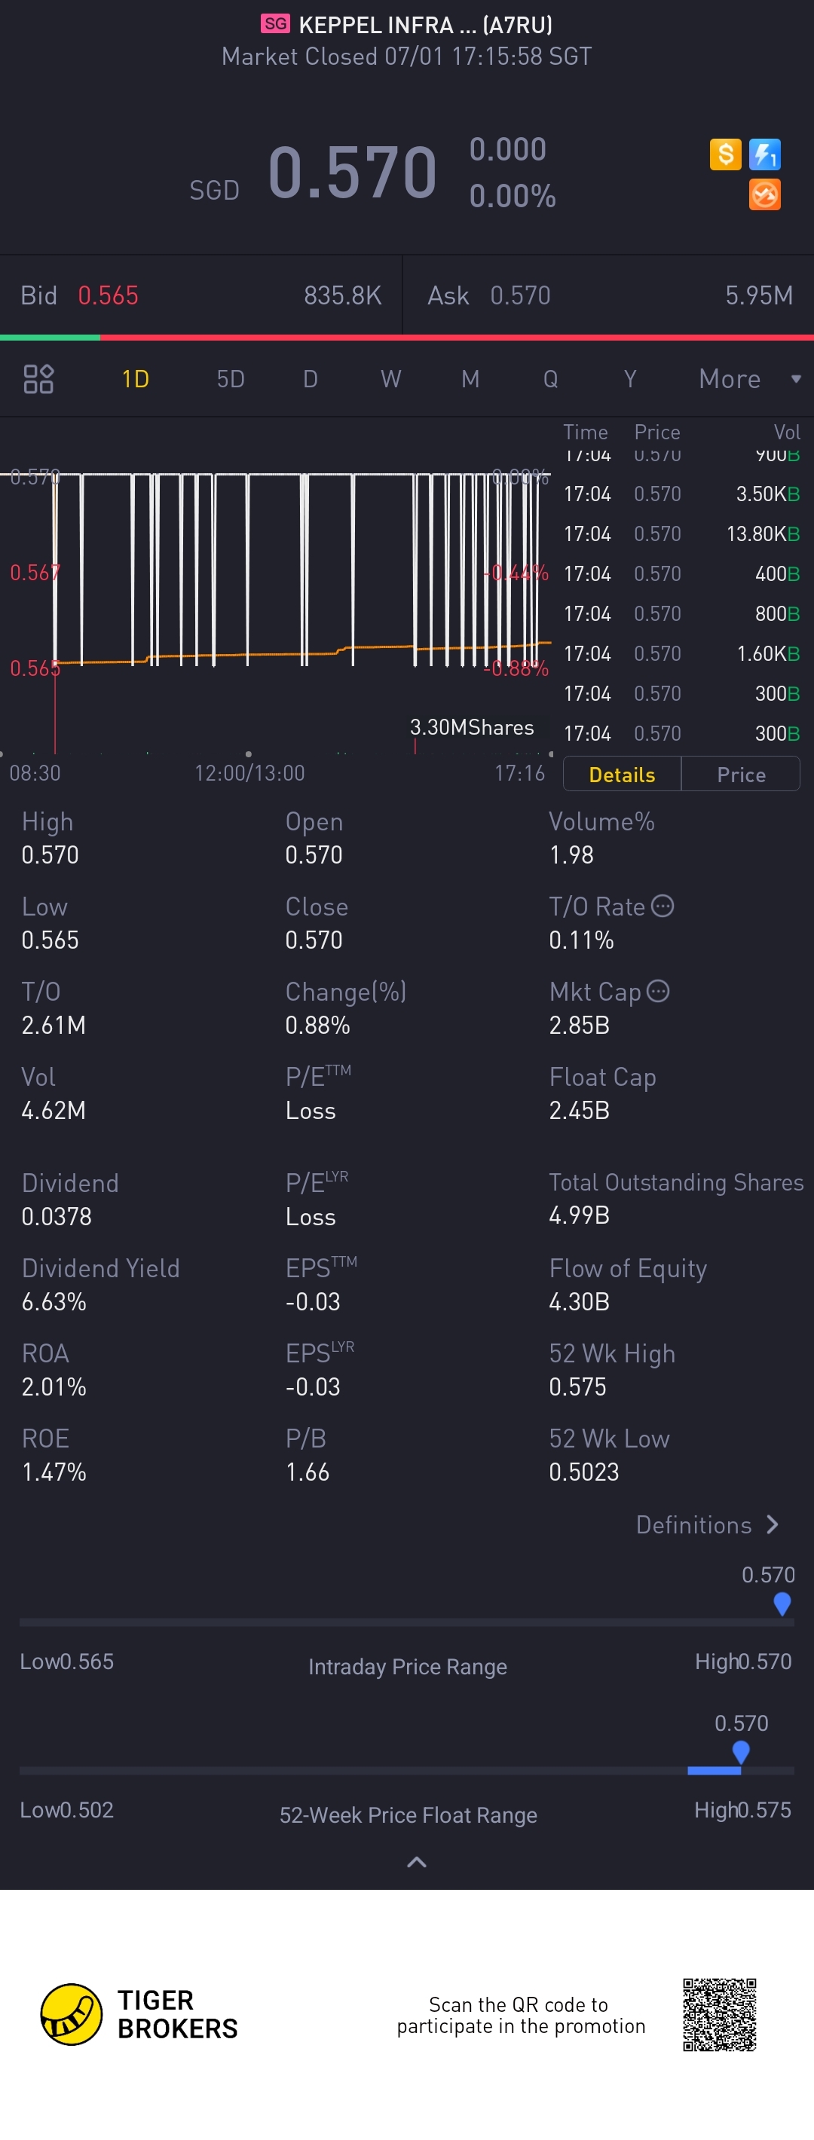Expand the More timeframes dropdown
The height and width of the screenshot is (2140, 814).
pyautogui.click(x=748, y=379)
